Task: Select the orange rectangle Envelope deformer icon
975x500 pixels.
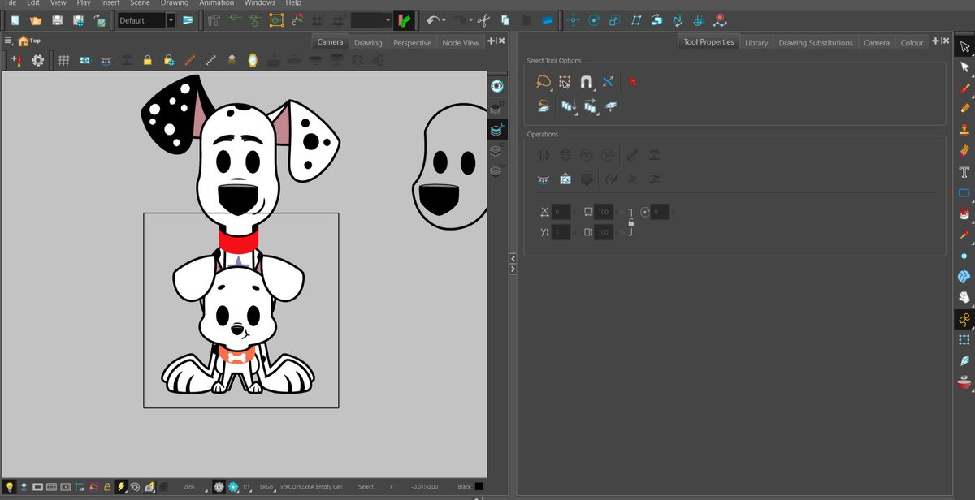Action: 277,20
